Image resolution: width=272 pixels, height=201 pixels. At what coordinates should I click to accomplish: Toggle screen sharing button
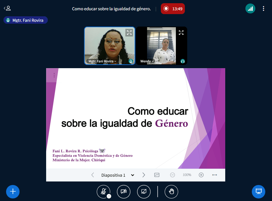click(144, 192)
